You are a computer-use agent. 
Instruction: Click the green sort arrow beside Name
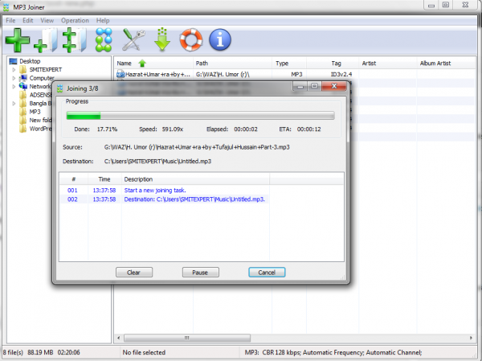click(x=142, y=64)
